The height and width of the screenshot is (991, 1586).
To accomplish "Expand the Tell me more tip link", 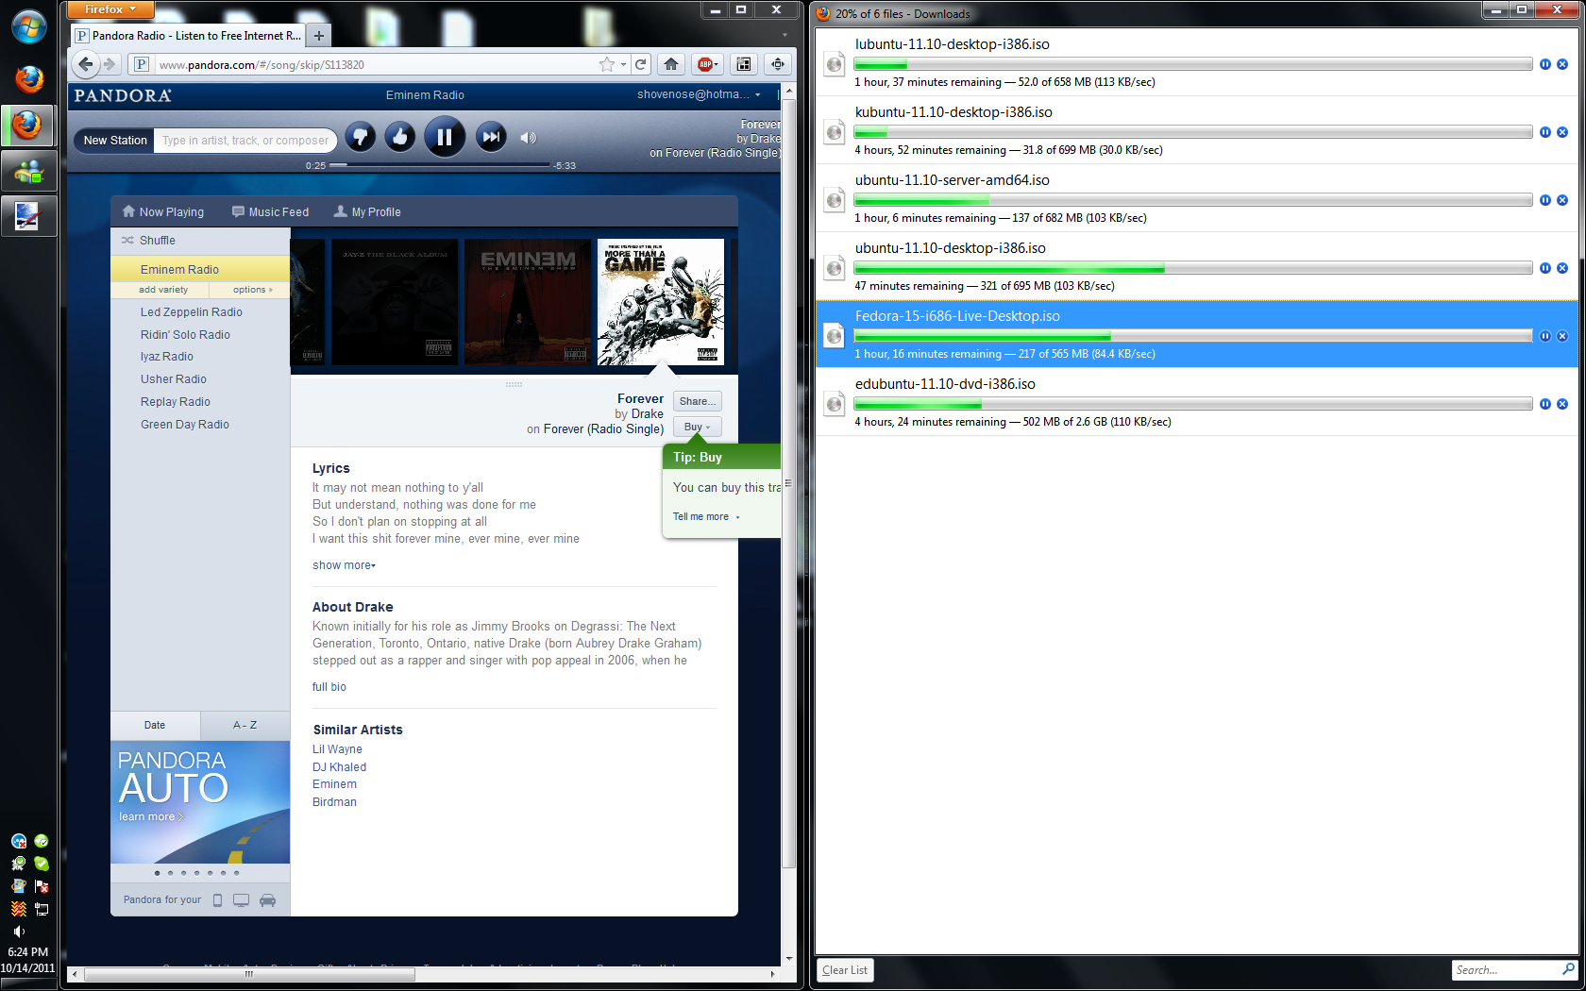I will (x=706, y=517).
